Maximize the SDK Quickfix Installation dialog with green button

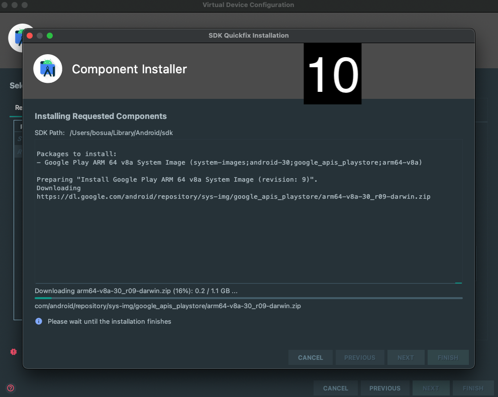(50, 36)
